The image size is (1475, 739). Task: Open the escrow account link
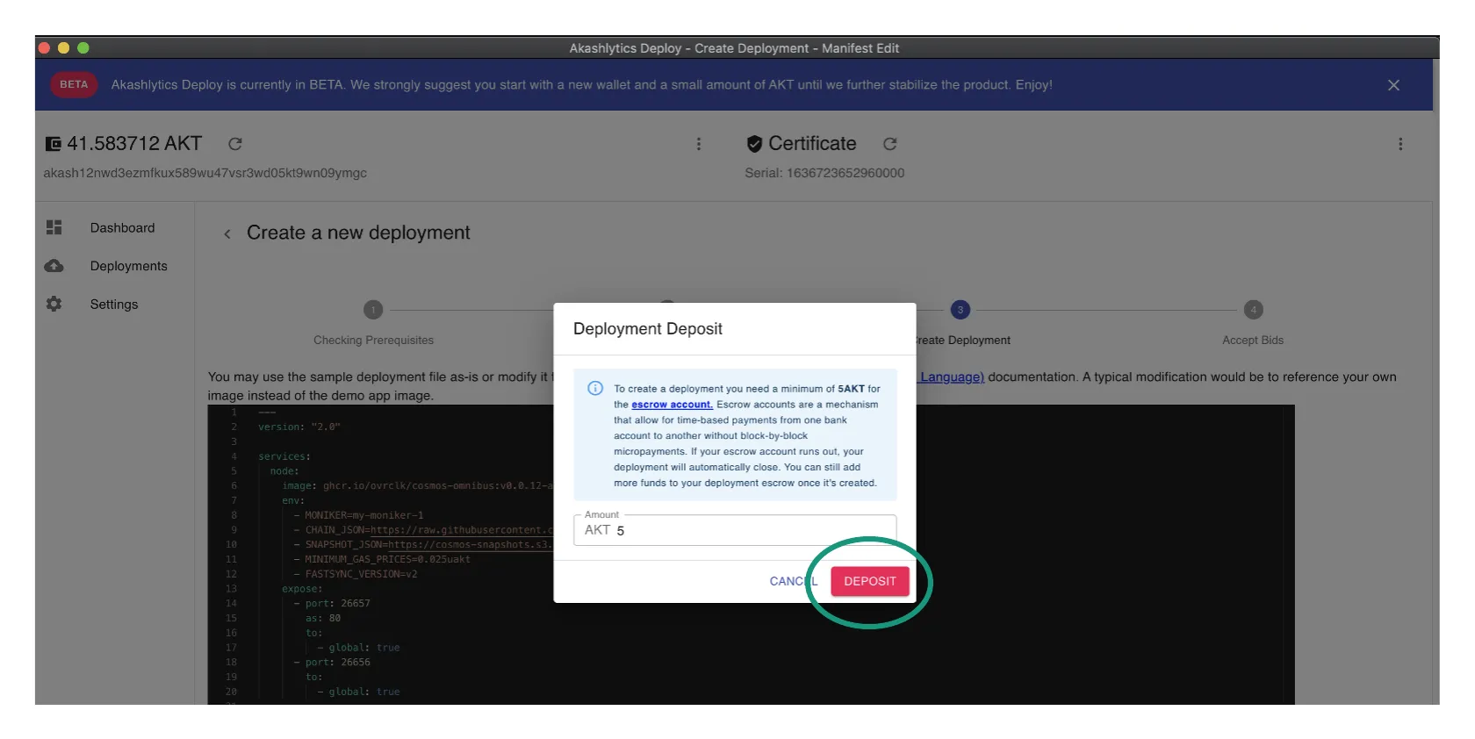(x=672, y=405)
